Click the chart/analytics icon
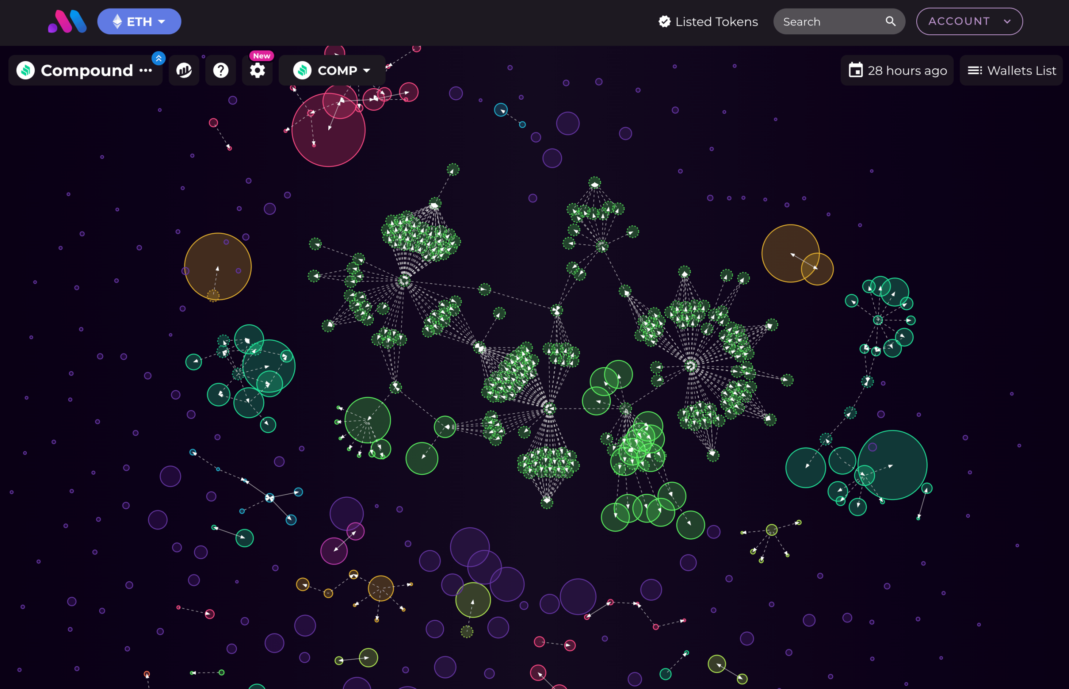 point(184,71)
